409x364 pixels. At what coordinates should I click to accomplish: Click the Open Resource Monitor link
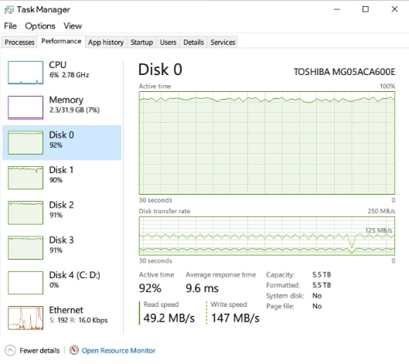[119, 350]
